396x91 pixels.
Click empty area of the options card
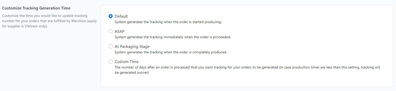pyautogui.click(x=300, y=37)
